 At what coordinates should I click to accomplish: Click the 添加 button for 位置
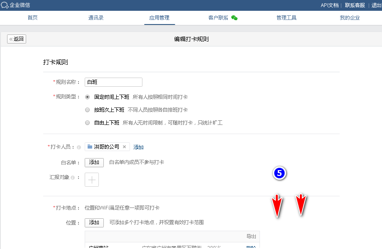click(x=94, y=223)
